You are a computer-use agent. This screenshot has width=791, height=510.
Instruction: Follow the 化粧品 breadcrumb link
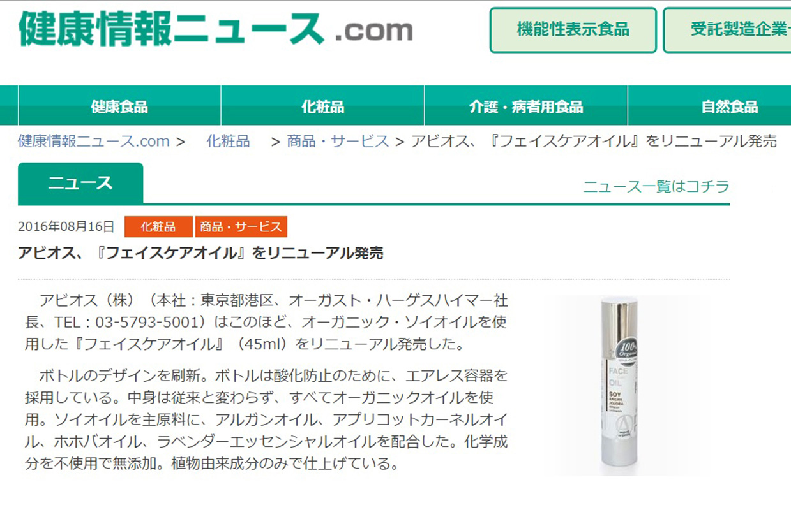click(x=228, y=141)
